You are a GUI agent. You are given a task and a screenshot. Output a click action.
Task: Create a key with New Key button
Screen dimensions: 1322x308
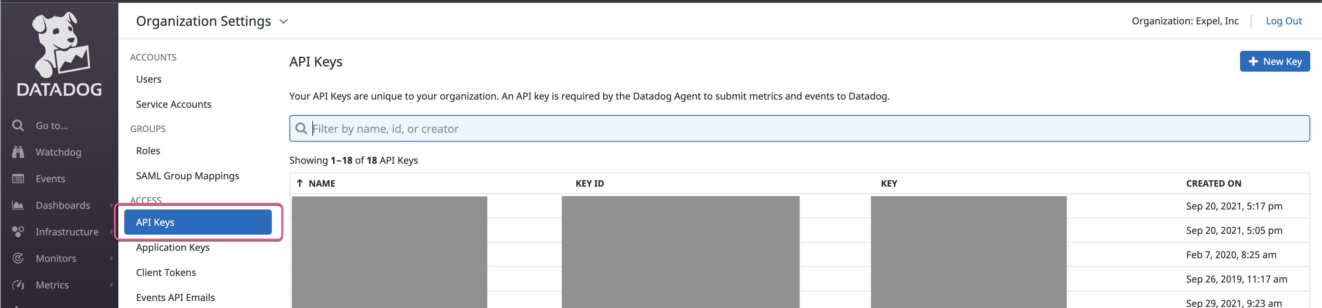tap(1275, 62)
